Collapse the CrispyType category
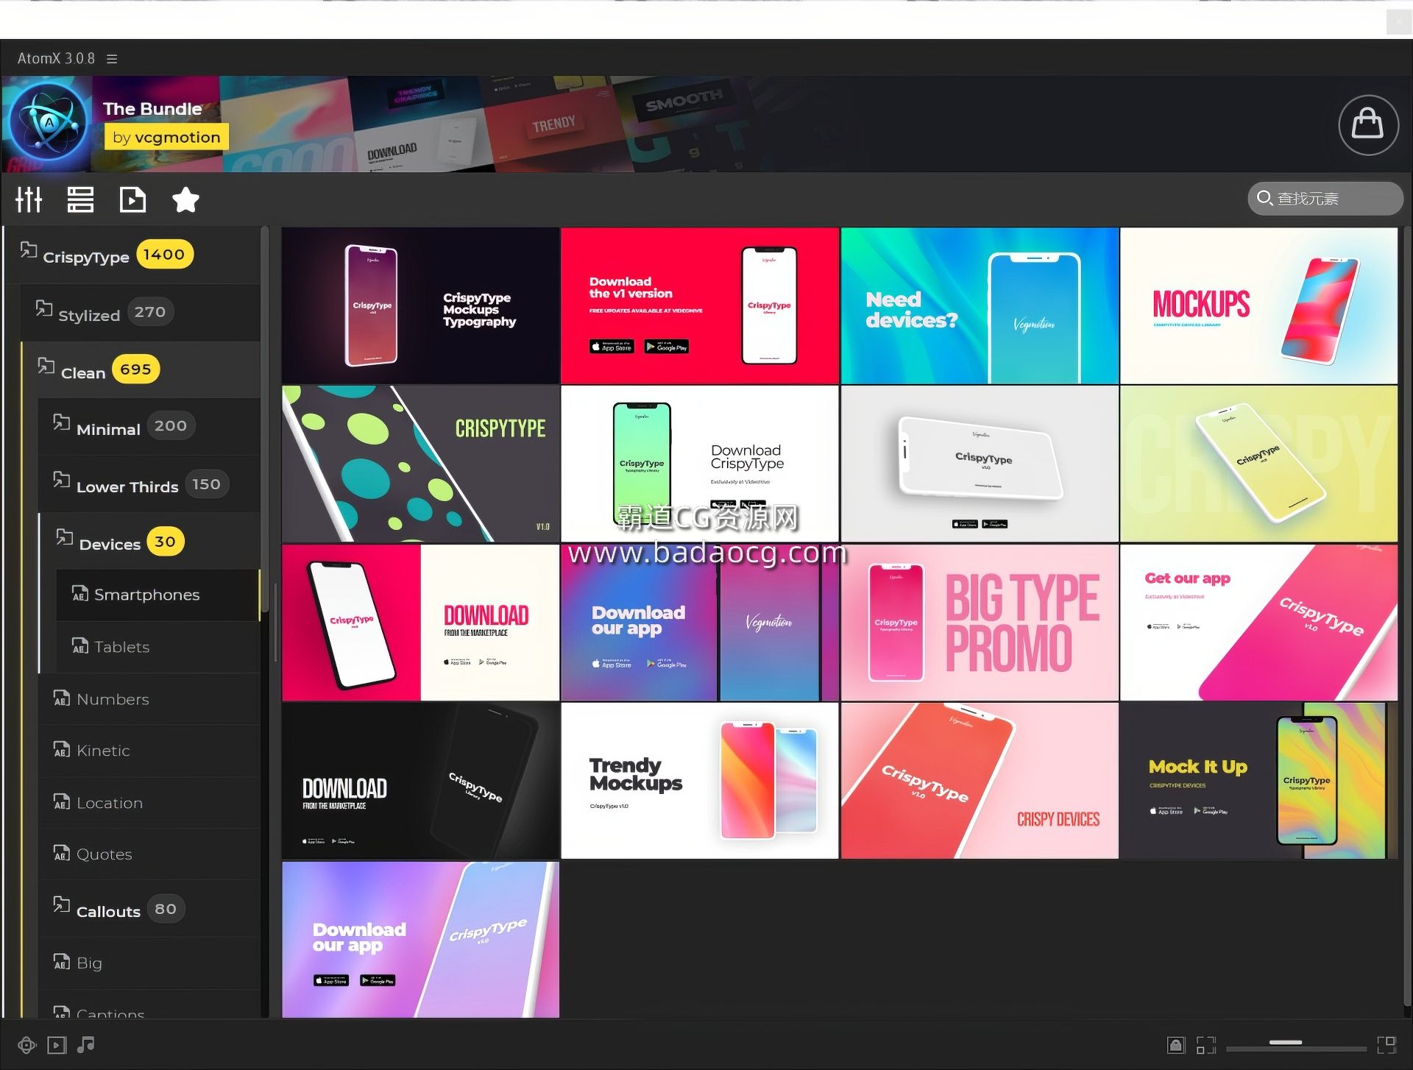Screen dimensions: 1413x1070 pyautogui.click(x=132, y=255)
